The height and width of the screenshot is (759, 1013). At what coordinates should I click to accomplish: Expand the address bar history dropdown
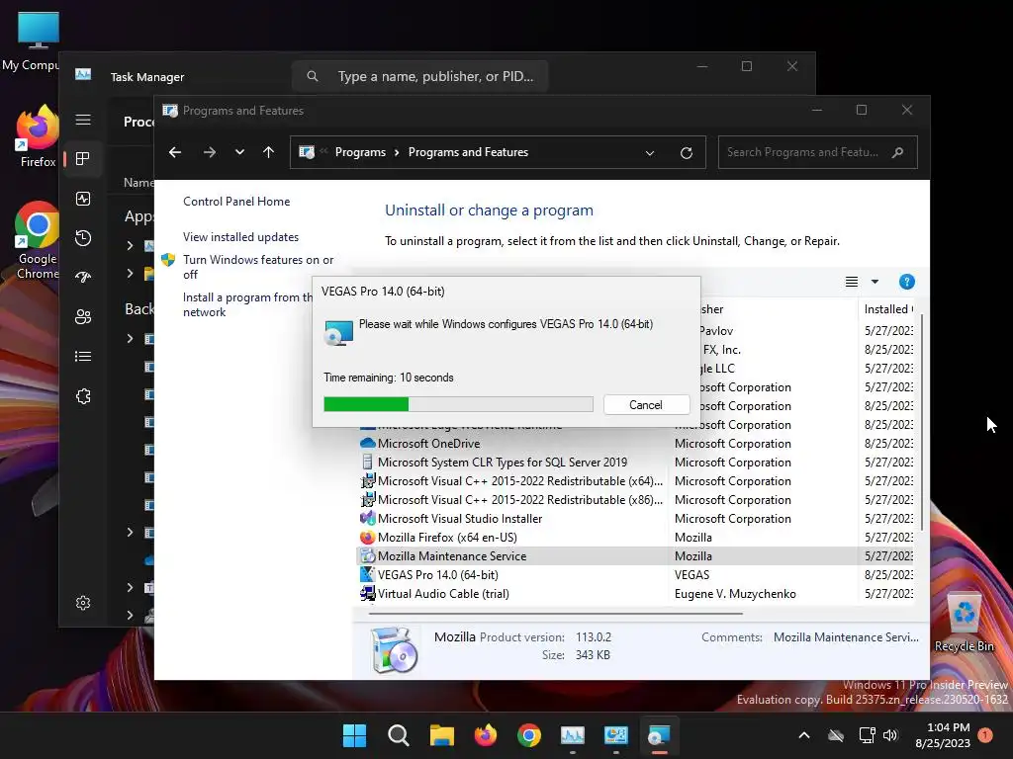(x=649, y=153)
